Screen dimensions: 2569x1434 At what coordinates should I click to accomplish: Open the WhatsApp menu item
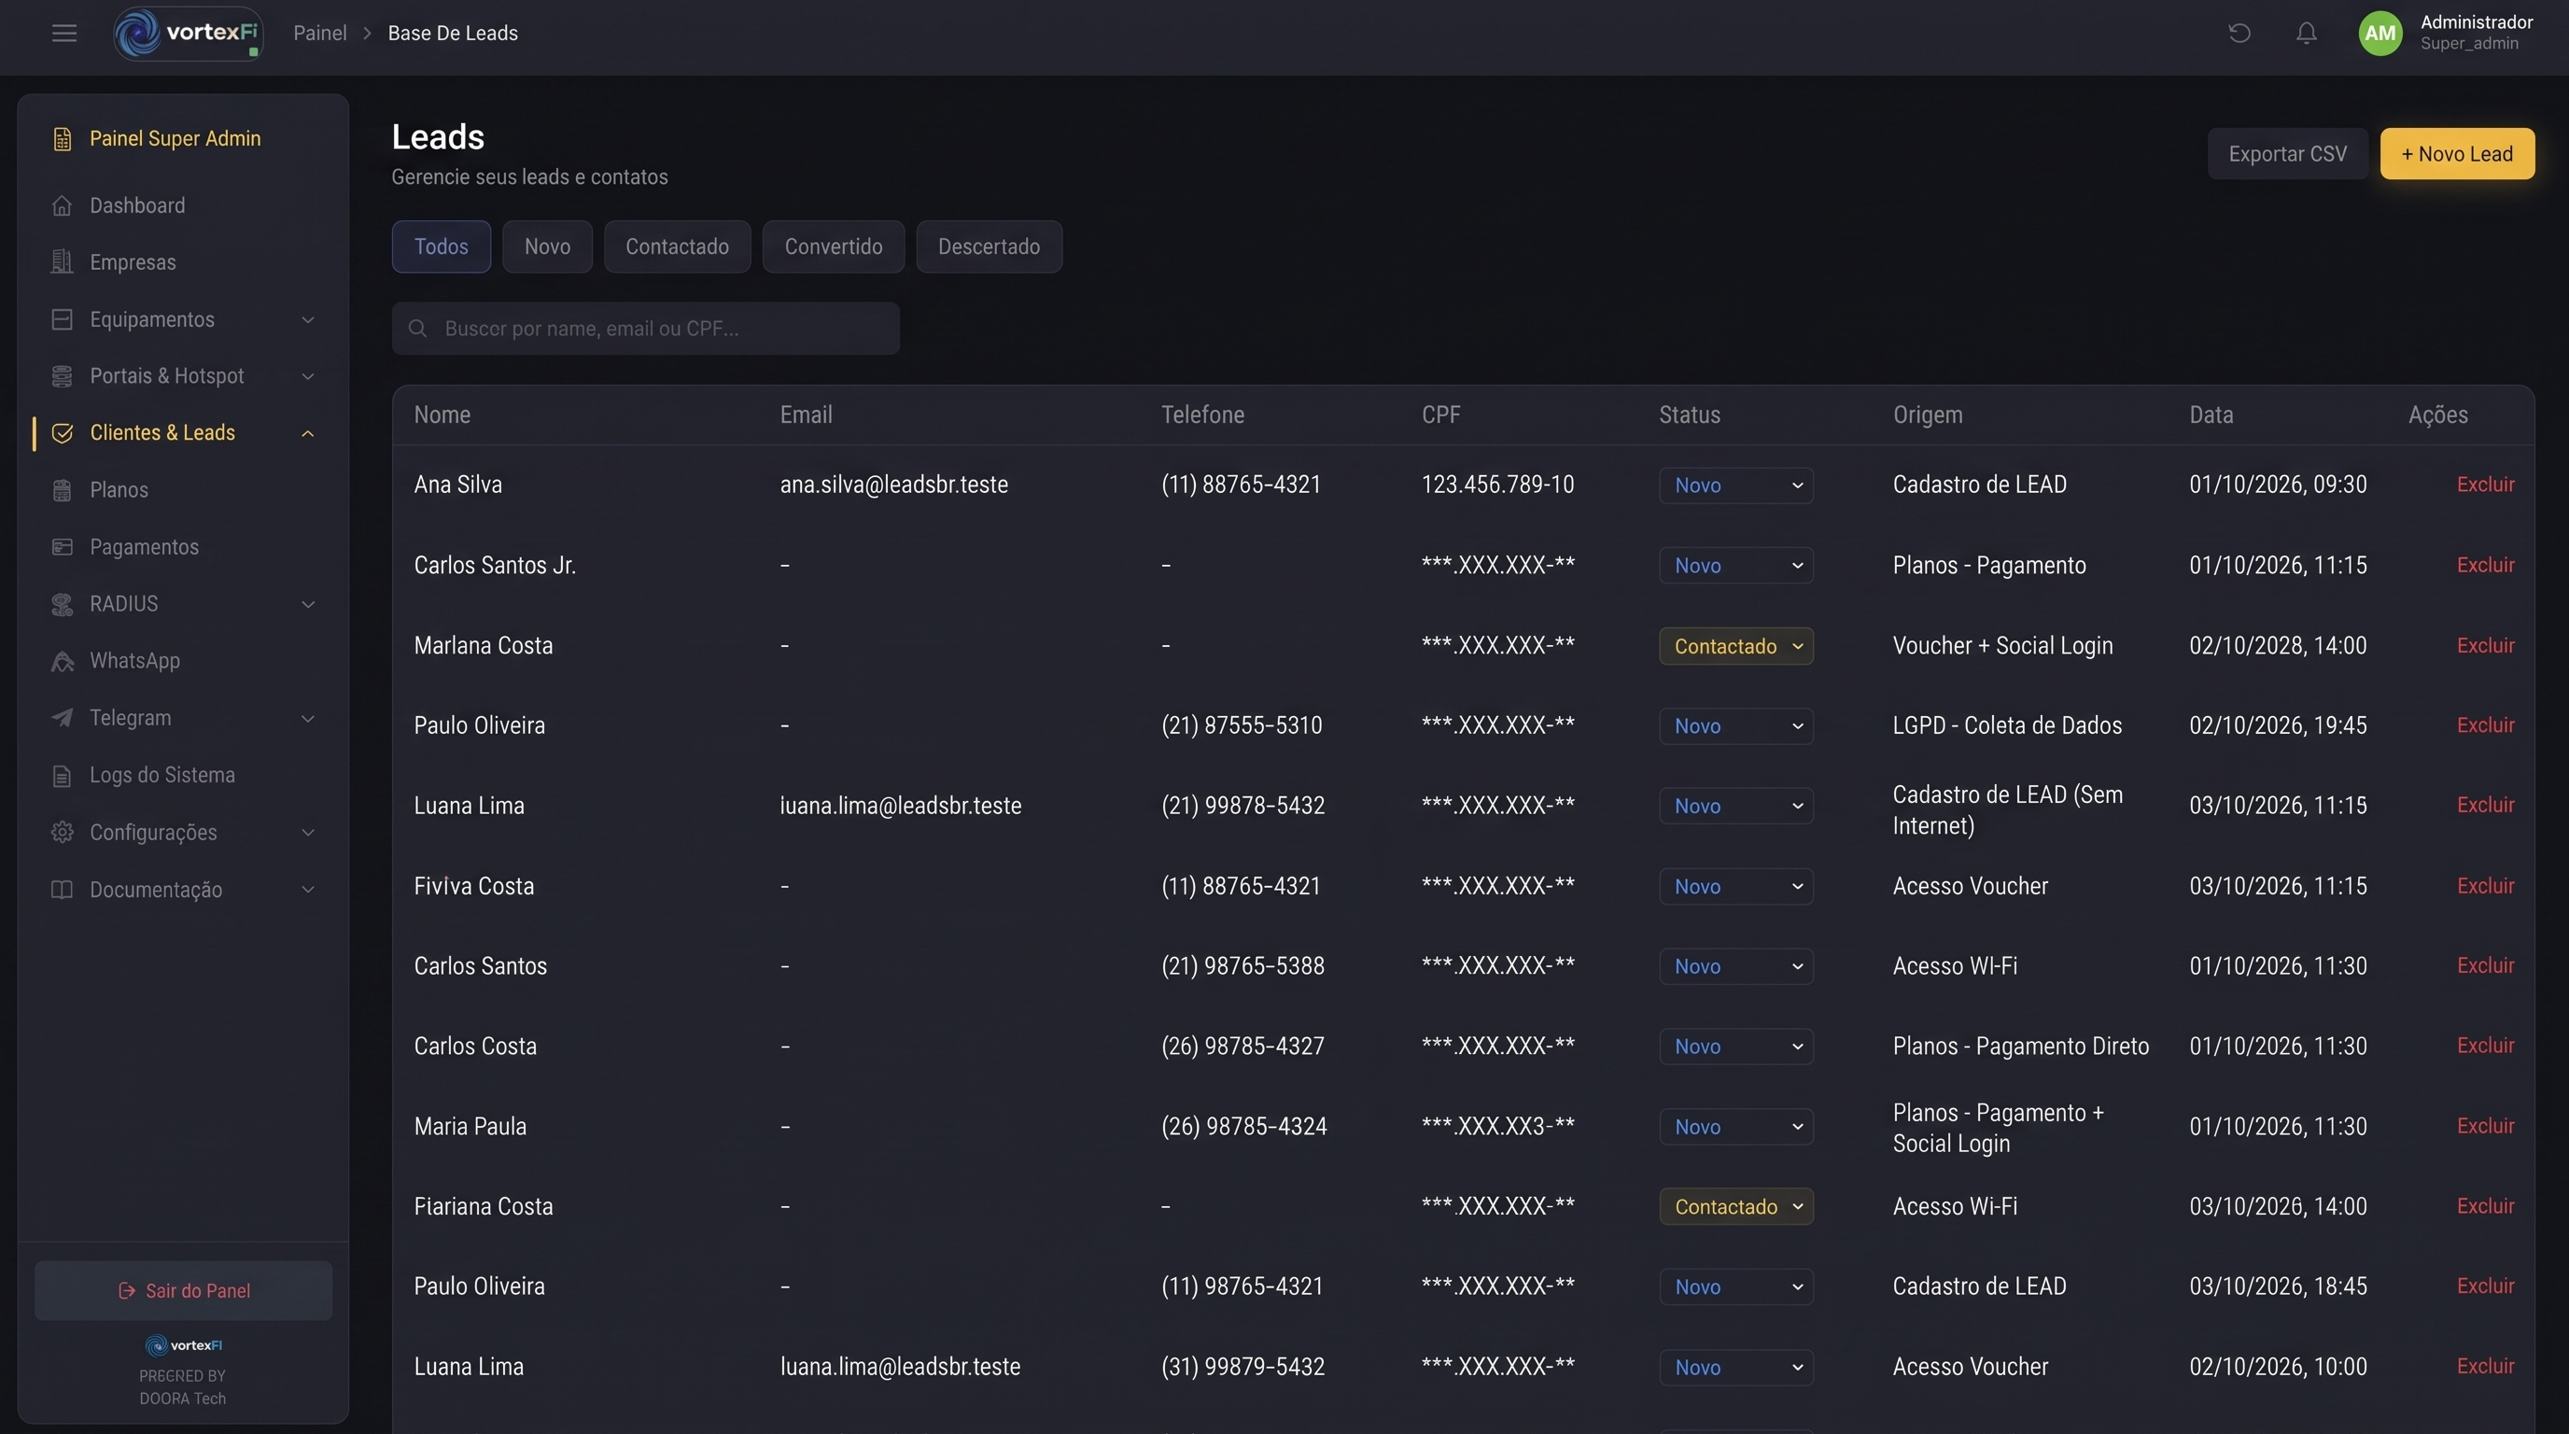pos(184,661)
